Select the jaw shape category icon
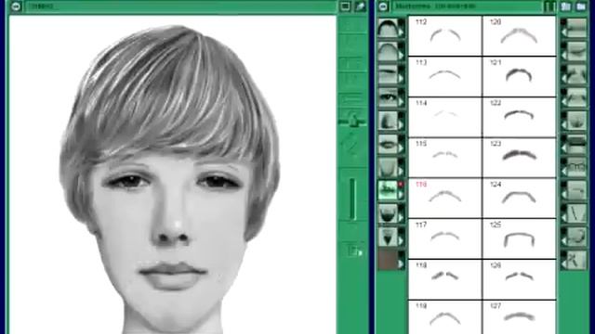 pos(388,167)
